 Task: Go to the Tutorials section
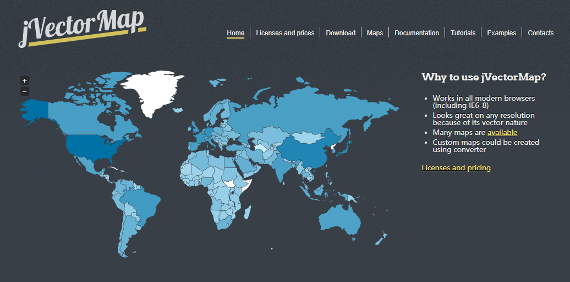coord(463,32)
